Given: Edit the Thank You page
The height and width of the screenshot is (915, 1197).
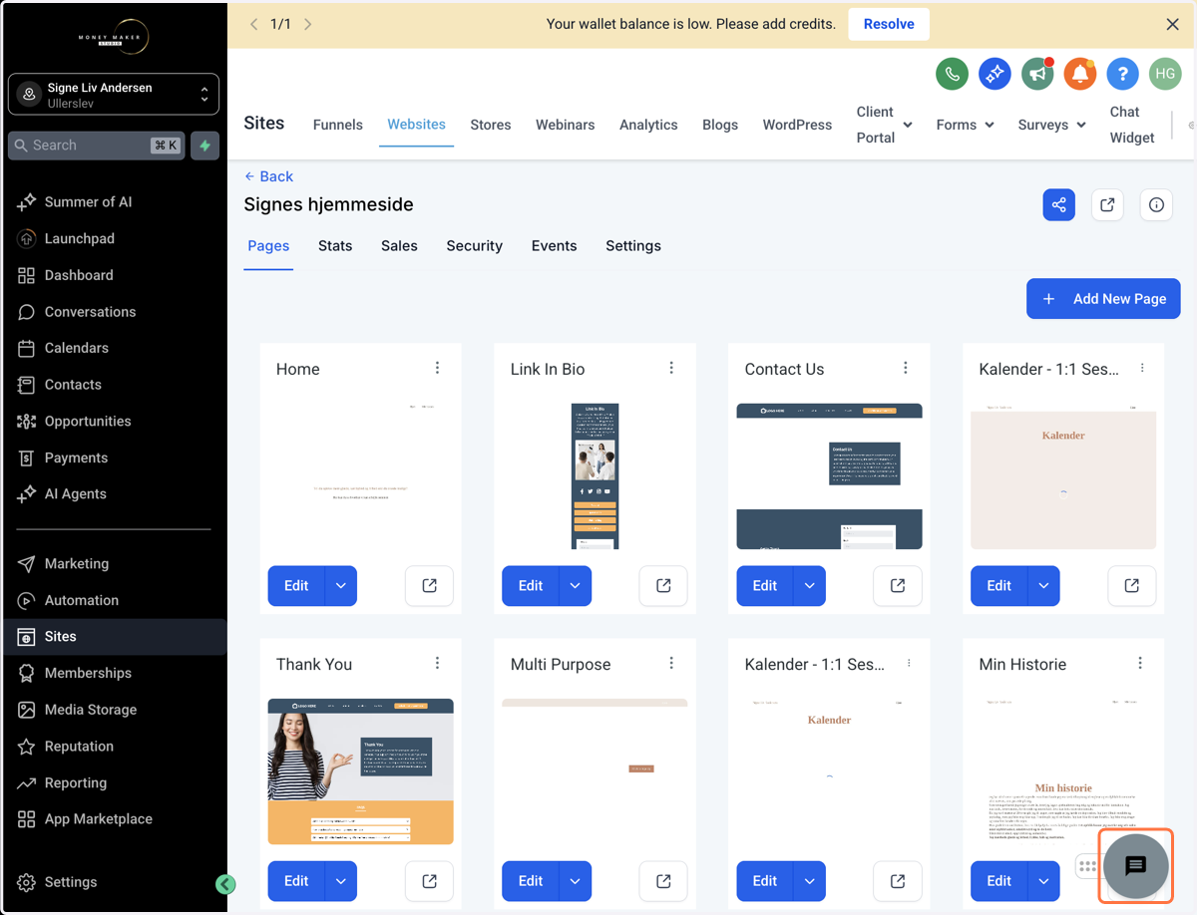Looking at the screenshot, I should [296, 881].
